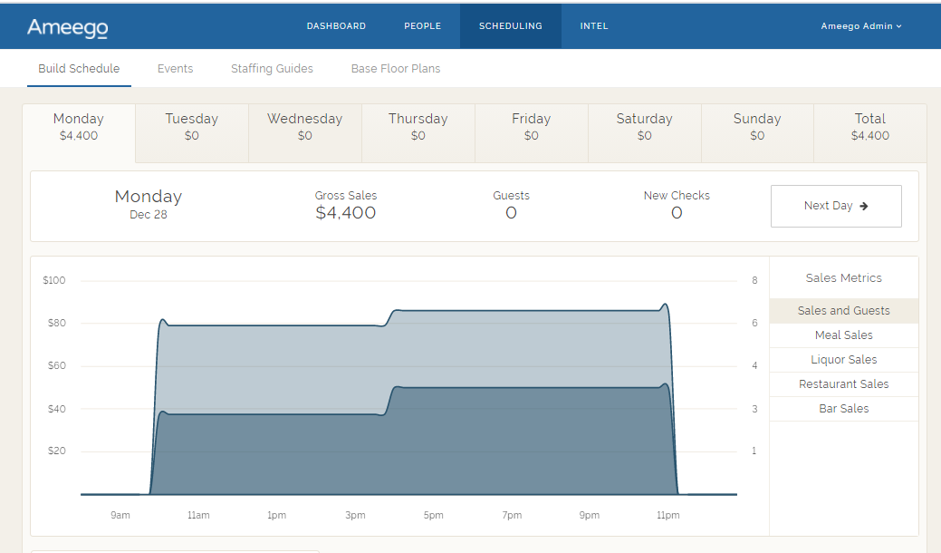Open the Sunday day tab
Screen dimensions: 941x553
756,127
